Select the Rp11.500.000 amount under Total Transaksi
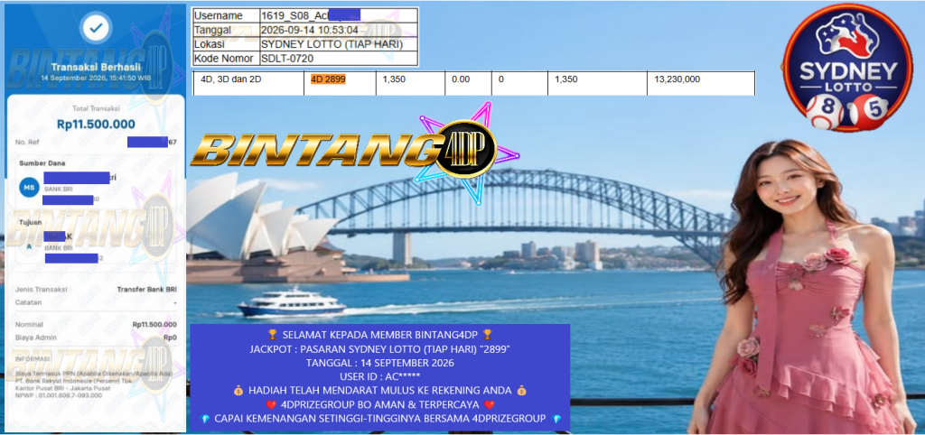The width and height of the screenshot is (925, 435). click(x=96, y=125)
